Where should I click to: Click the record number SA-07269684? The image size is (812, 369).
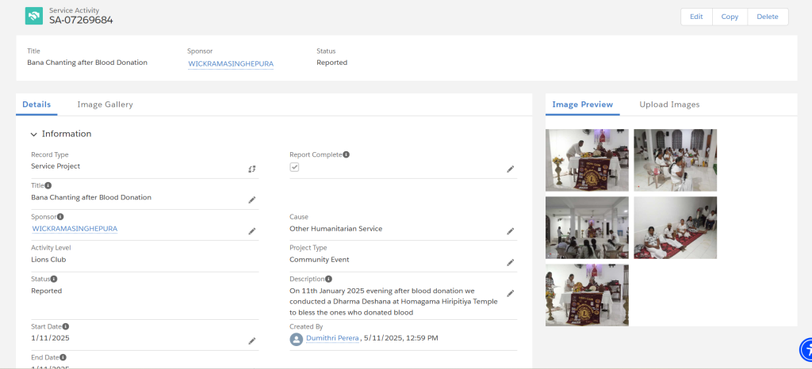coord(82,20)
